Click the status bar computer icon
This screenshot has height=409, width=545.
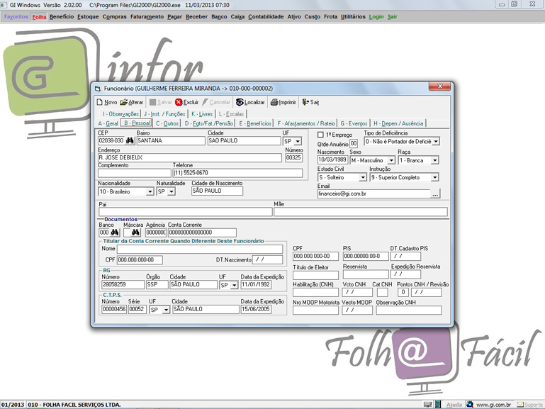pos(427,405)
